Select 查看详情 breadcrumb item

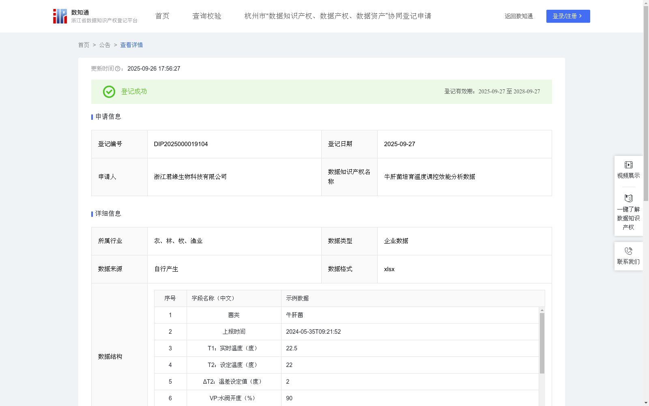pos(131,45)
